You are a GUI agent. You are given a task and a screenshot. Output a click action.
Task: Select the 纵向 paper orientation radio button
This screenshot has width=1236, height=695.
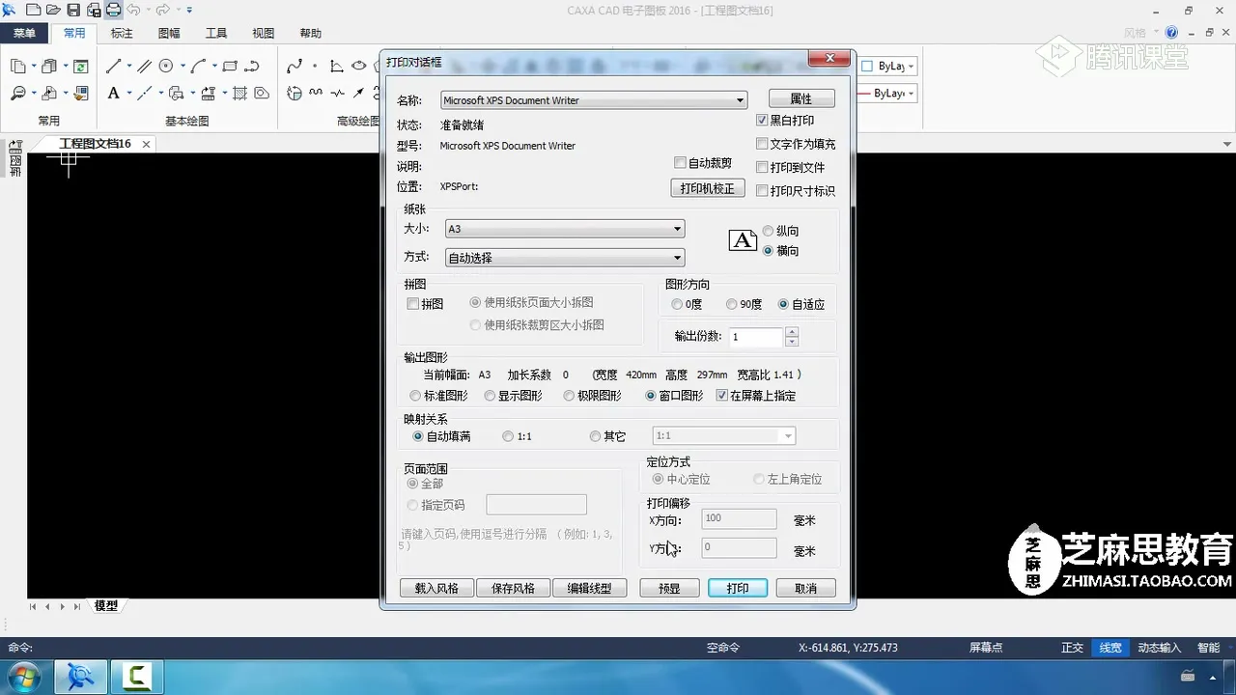point(769,231)
